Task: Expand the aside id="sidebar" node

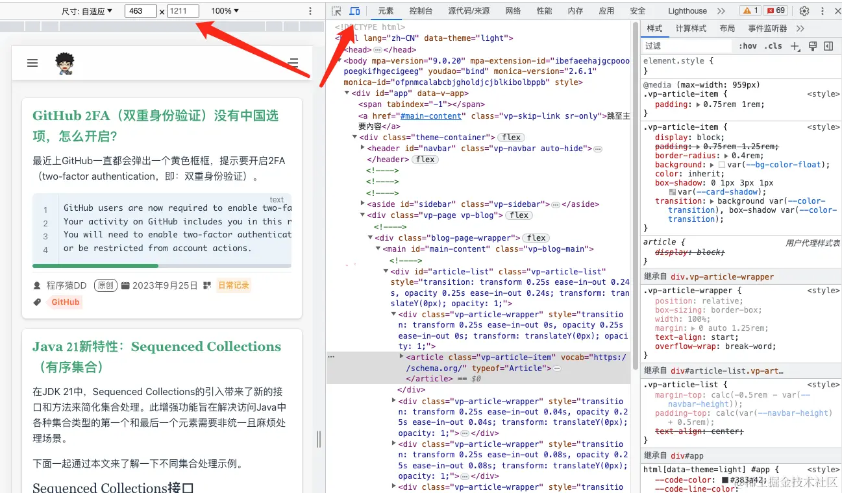Action: [x=362, y=204]
